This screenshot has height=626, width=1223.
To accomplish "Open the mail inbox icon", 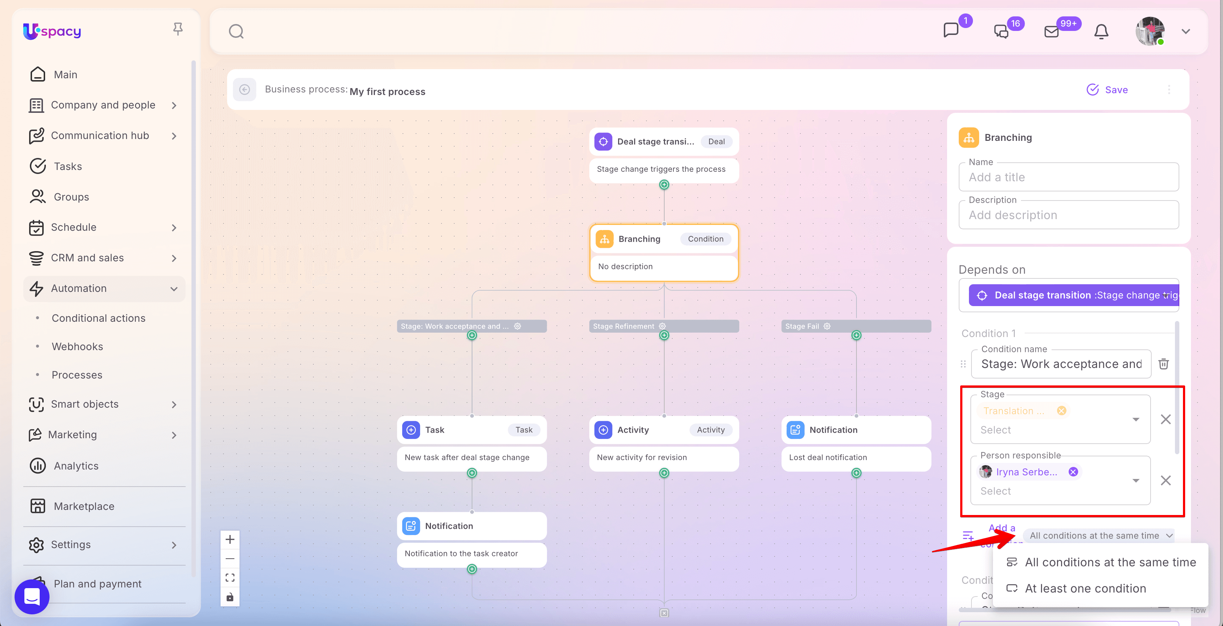I will coord(1051,32).
